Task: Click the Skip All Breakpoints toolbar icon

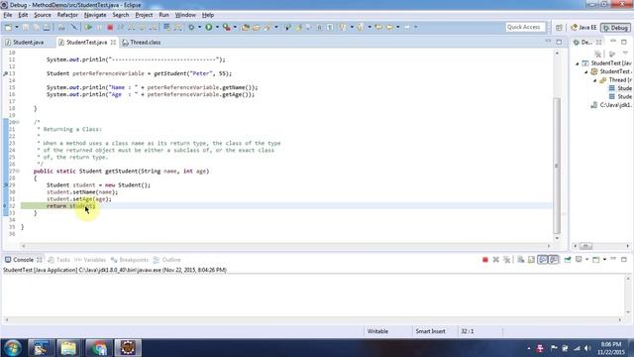Action: point(74,27)
